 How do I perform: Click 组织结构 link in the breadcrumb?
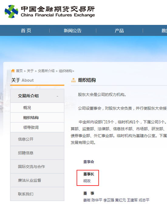(x=66, y=71)
